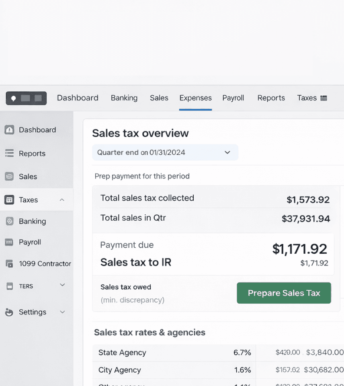The width and height of the screenshot is (344, 386).
Task: Select the State Agency row
Action: tap(122, 353)
